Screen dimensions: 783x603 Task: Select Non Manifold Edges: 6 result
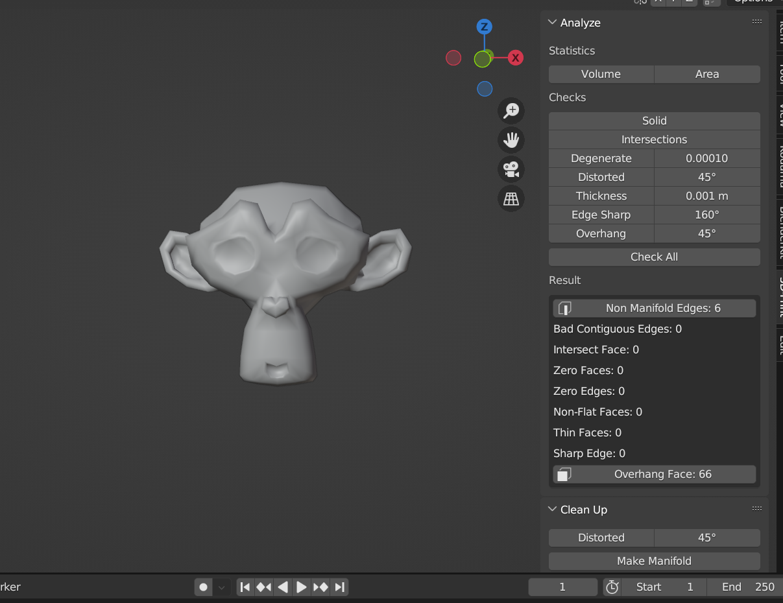[x=655, y=308]
